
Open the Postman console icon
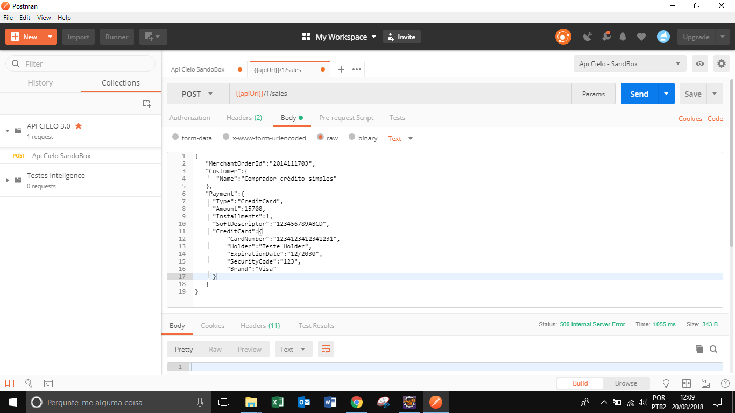(x=48, y=383)
